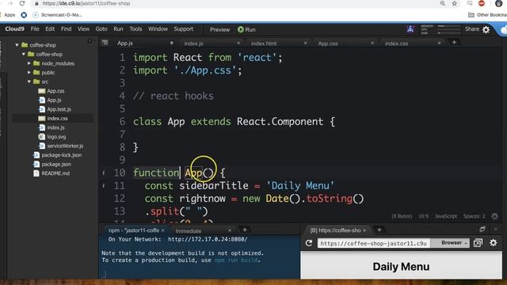This screenshot has width=507, height=285.
Task: Open the Goto menu
Action: [101, 28]
